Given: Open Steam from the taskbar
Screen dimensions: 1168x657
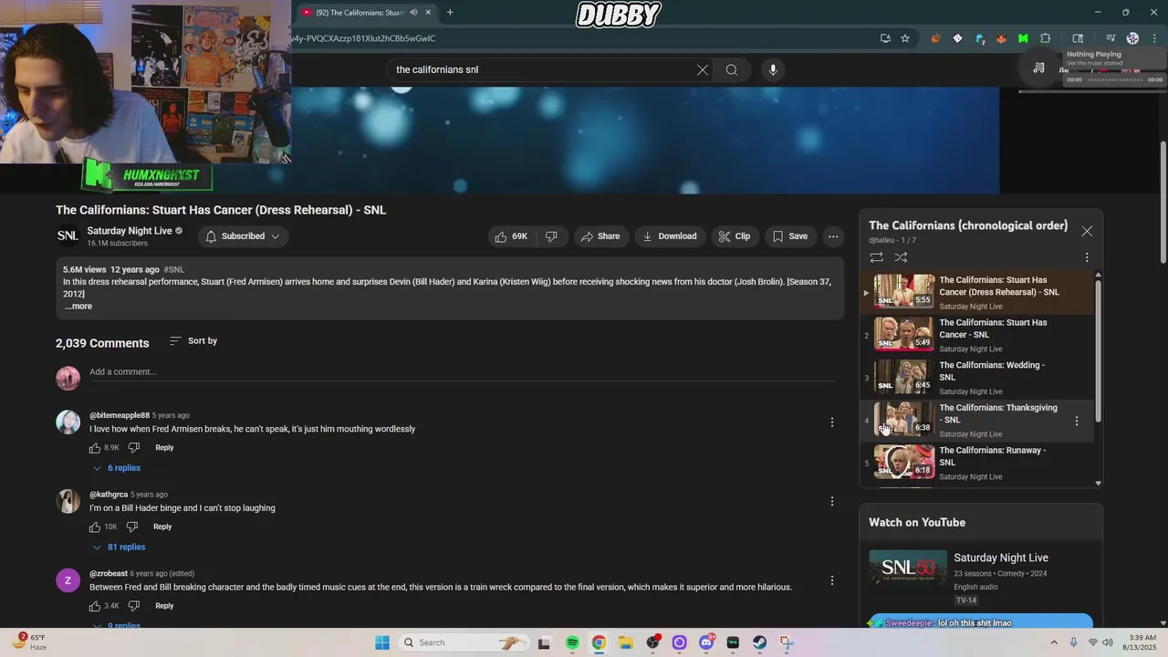Looking at the screenshot, I should pyautogui.click(x=760, y=642).
